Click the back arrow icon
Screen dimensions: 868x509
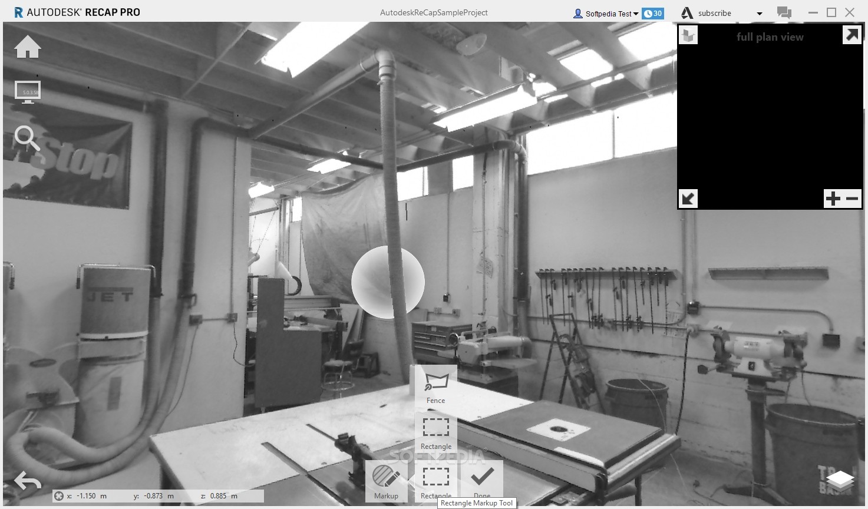click(x=28, y=481)
